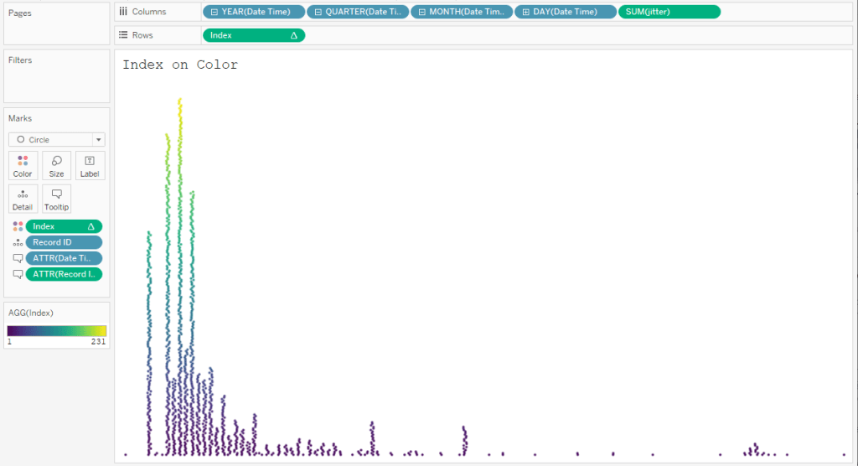
Task: Click the color icon beside Index pill
Action: 18,226
